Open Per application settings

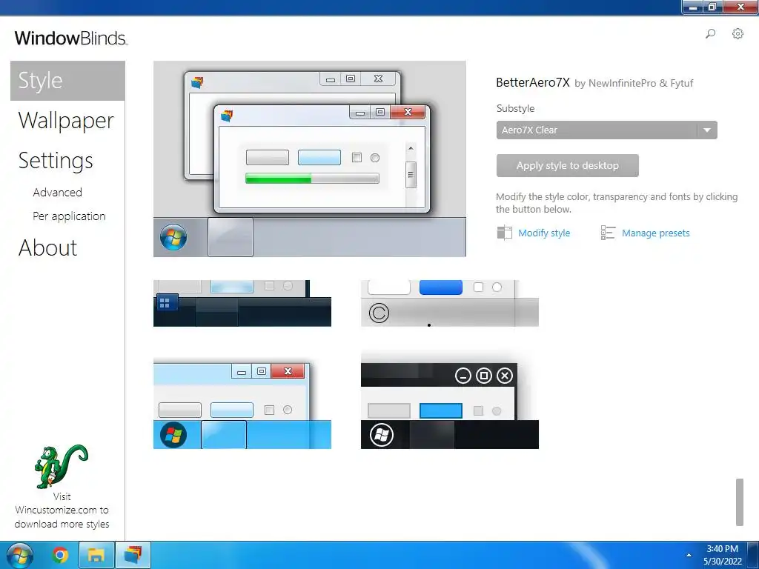pos(69,216)
